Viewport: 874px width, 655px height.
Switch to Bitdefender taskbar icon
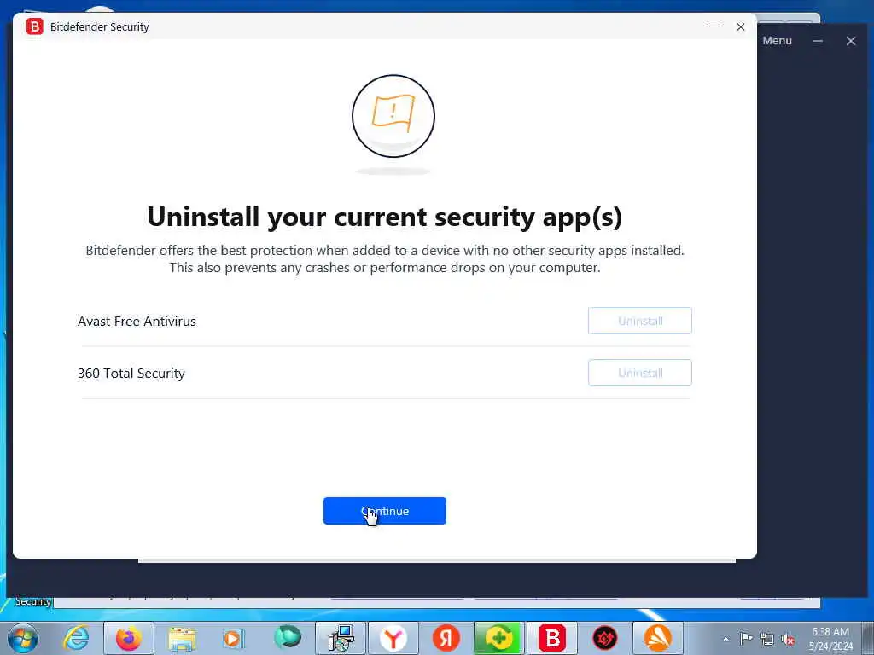click(552, 638)
